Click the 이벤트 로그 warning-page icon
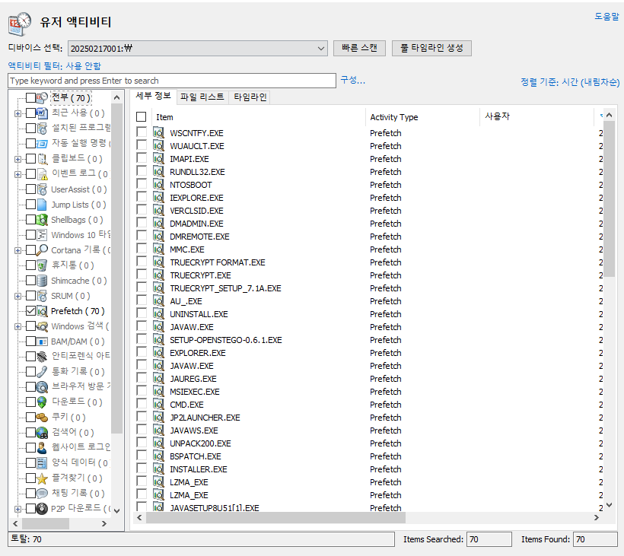624x556 pixels. 42,174
